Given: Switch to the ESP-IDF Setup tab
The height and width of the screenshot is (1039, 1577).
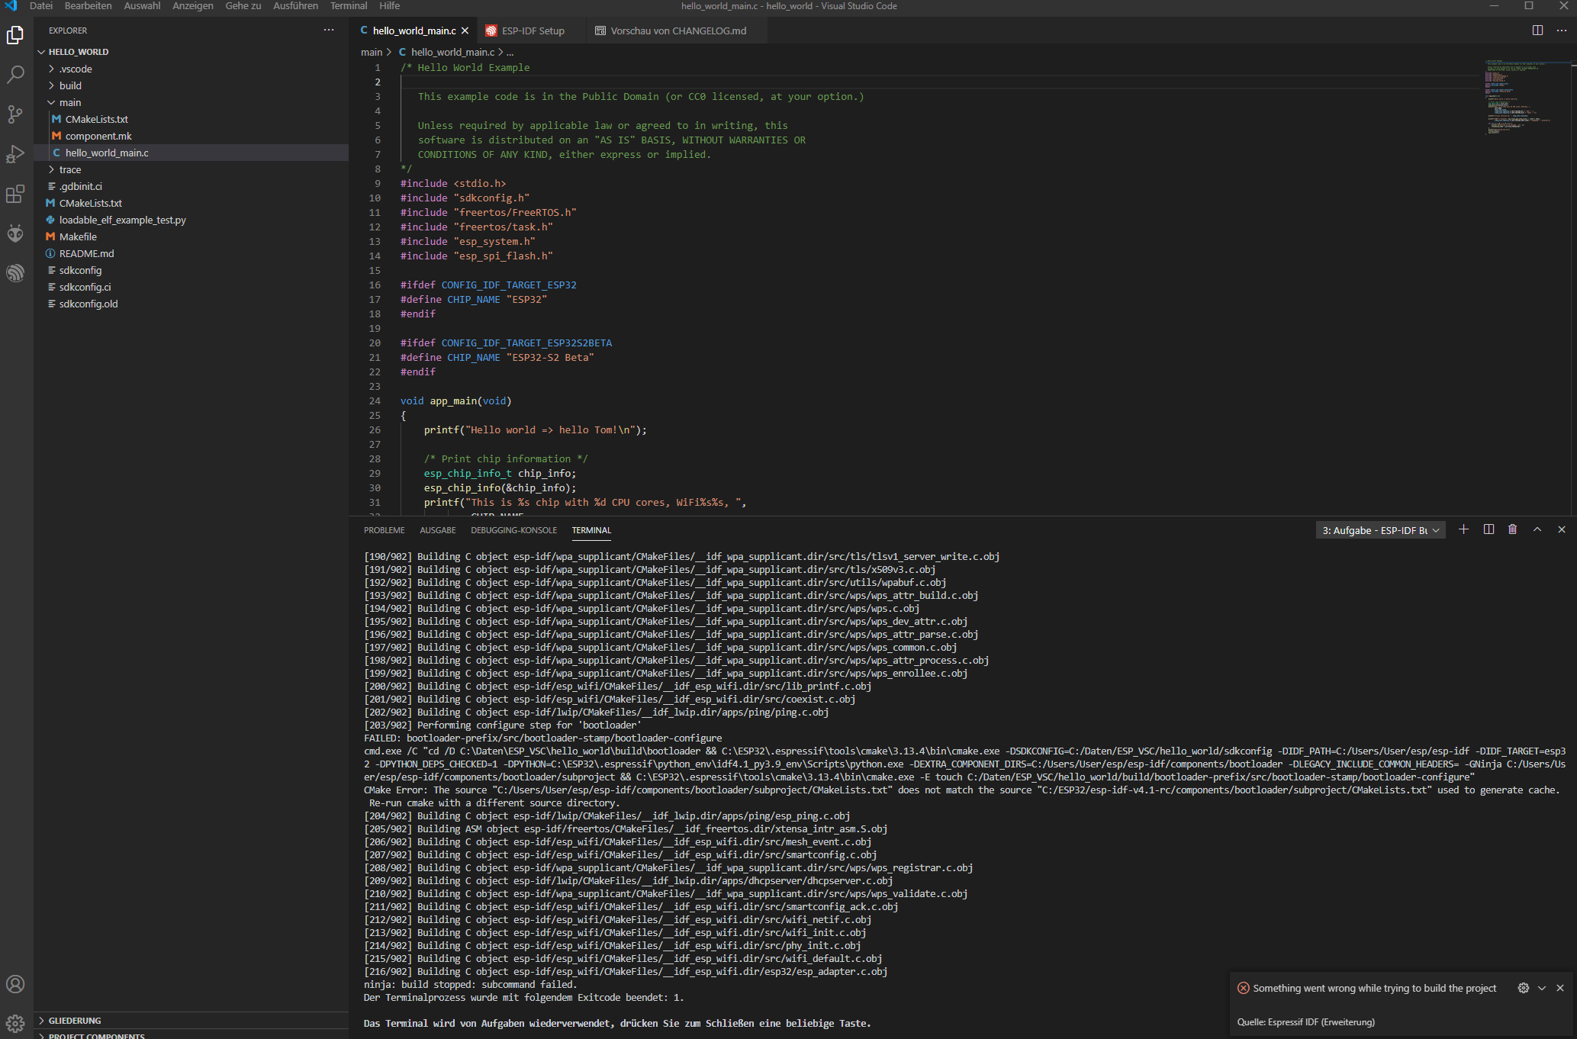Looking at the screenshot, I should coord(531,31).
